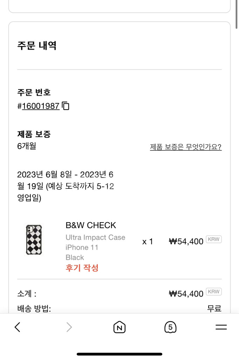
Task: Open the 제품 보증은 무엇인가요? link
Action: 186,147
